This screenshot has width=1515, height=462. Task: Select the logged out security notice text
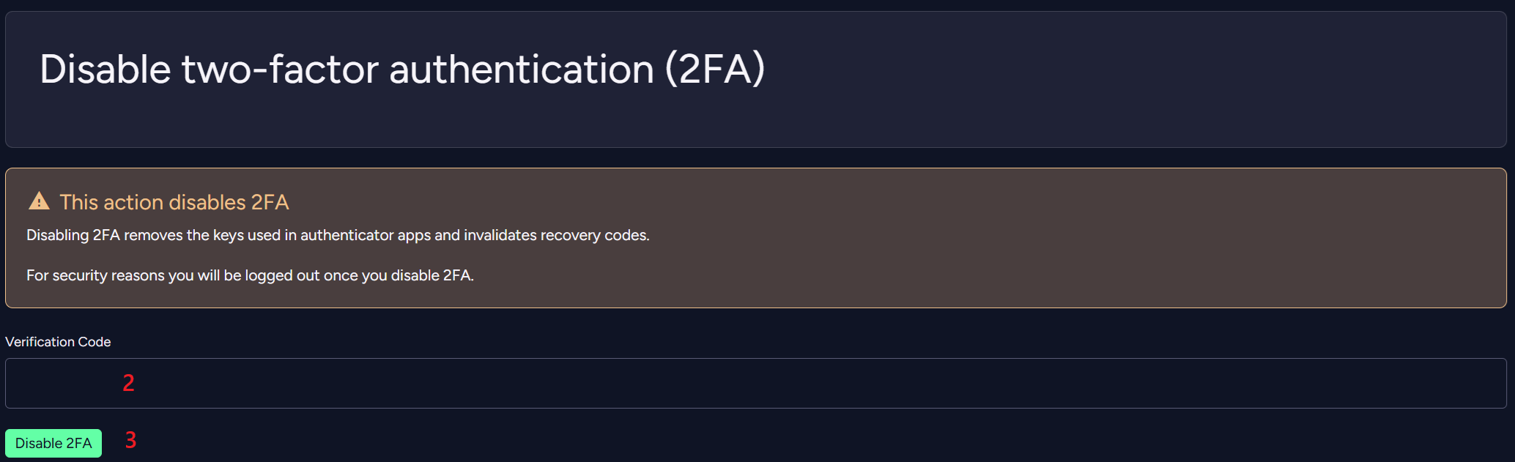pos(250,275)
